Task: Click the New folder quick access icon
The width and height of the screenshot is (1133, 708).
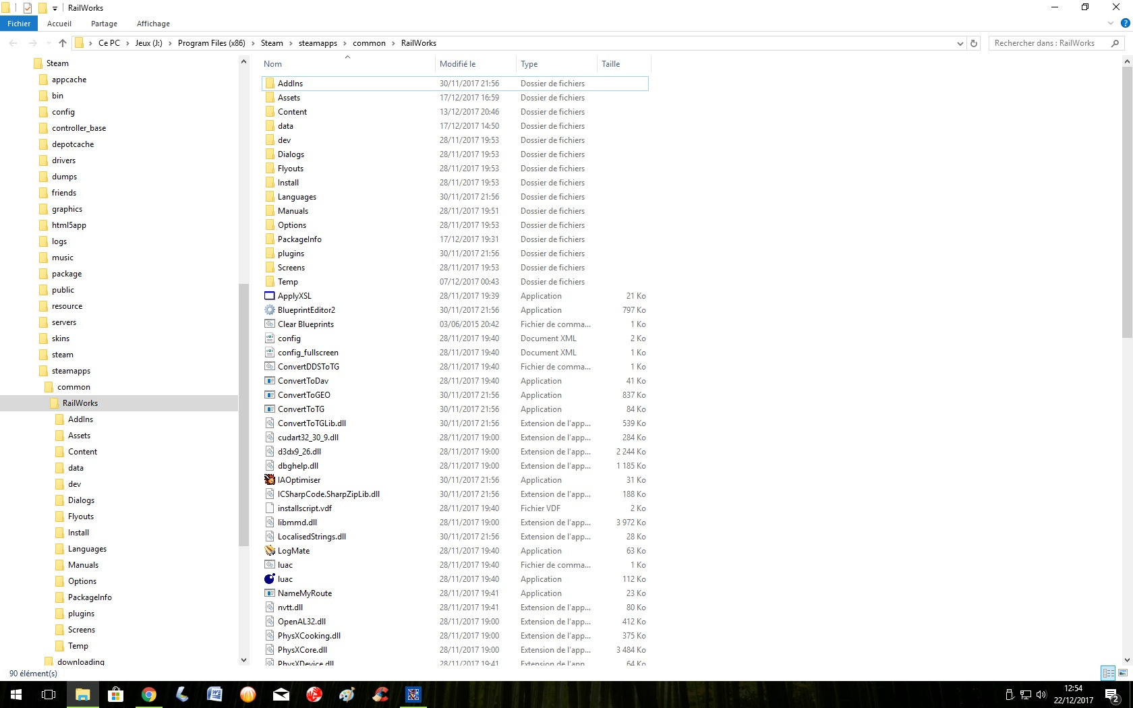Action: coord(42,8)
